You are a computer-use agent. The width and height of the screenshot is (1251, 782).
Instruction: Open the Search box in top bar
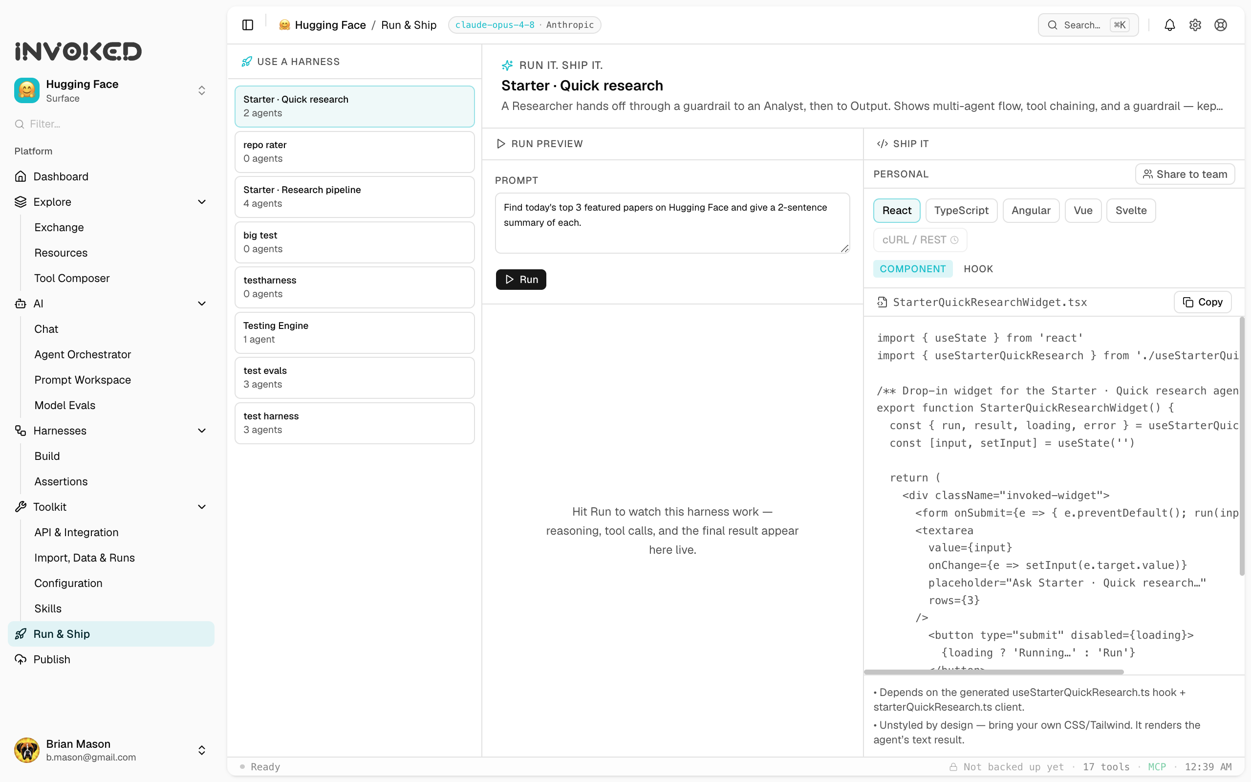tap(1088, 25)
